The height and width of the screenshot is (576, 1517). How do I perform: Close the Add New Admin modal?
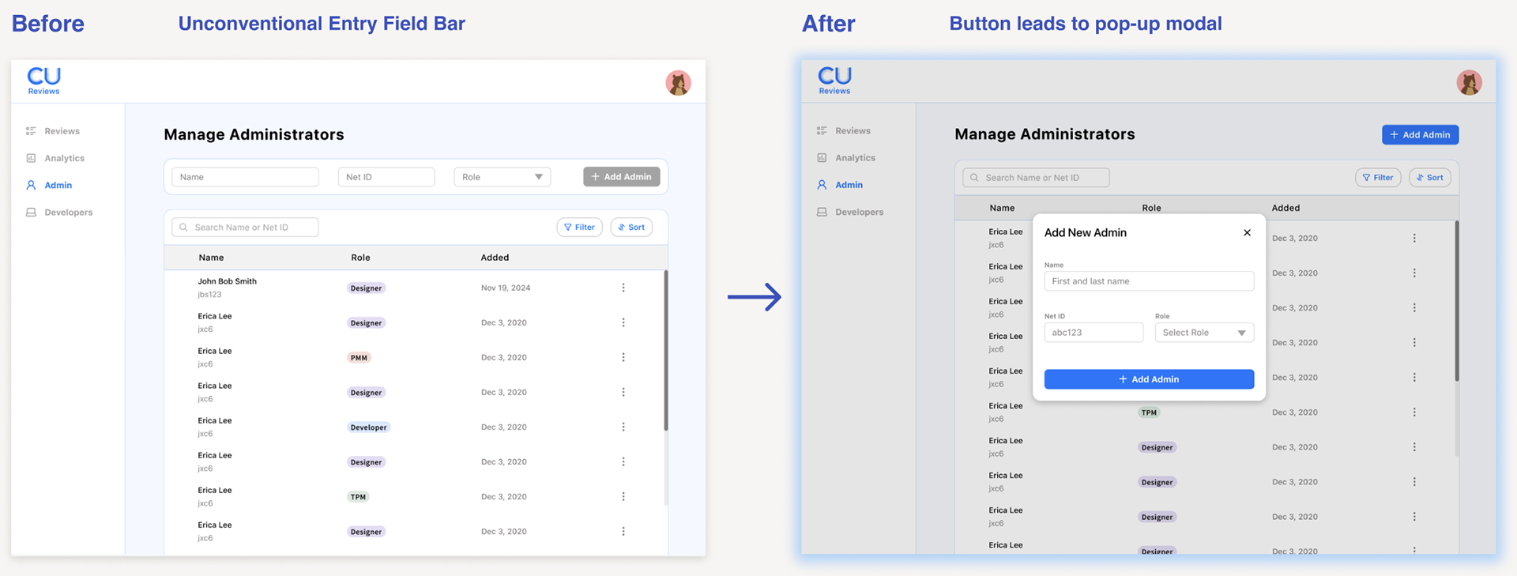point(1247,233)
